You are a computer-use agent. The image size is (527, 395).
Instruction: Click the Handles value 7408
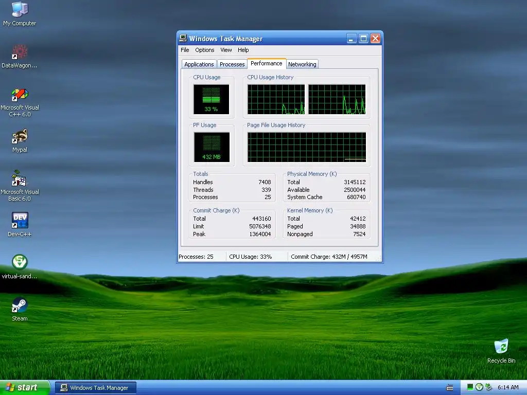click(x=265, y=182)
